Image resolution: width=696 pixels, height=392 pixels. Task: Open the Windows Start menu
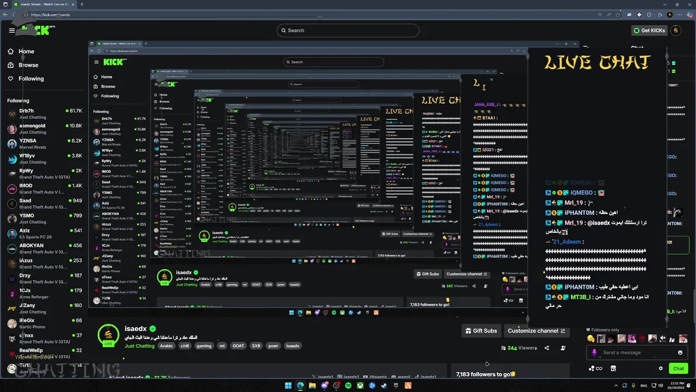[x=288, y=385]
